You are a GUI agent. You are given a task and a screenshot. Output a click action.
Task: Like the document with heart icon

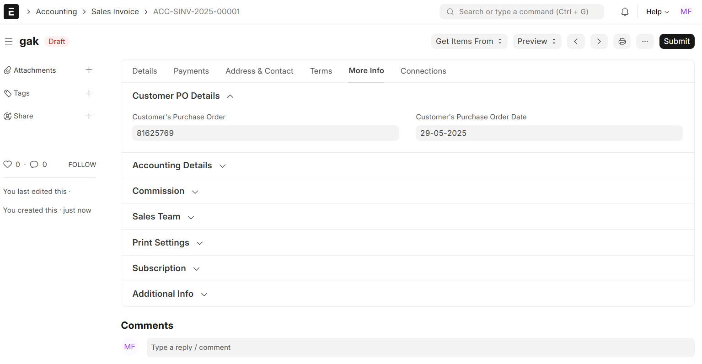8,165
